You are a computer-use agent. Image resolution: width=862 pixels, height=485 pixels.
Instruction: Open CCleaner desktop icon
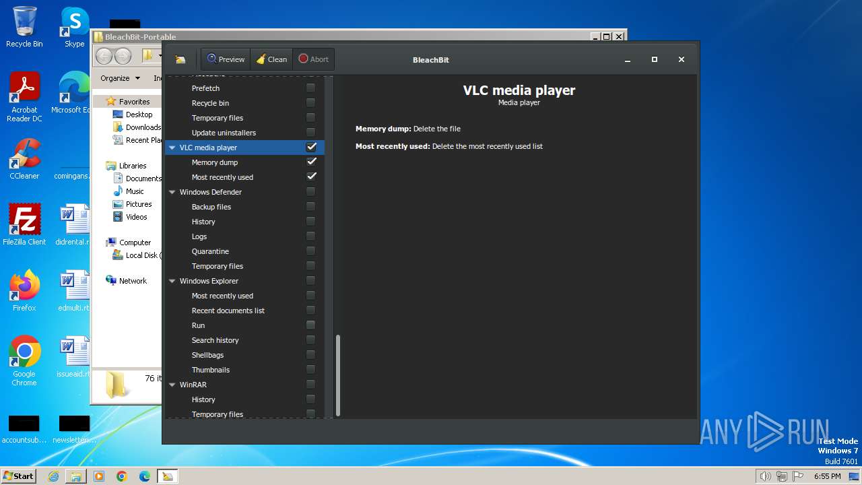[x=24, y=159]
